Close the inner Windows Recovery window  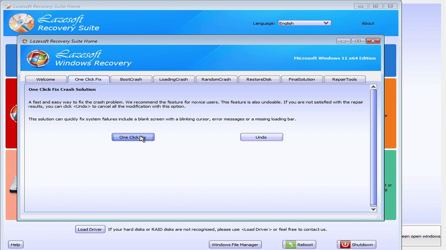(x=373, y=41)
